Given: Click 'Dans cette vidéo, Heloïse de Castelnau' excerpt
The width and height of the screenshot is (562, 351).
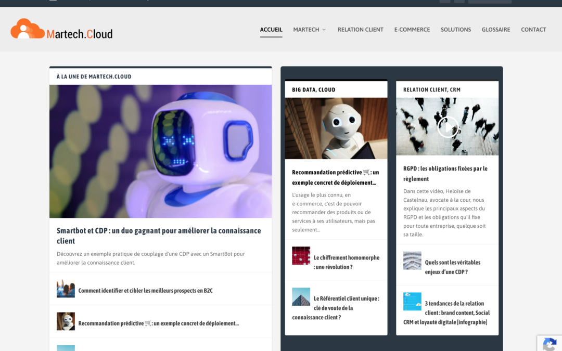Looking at the screenshot, I should pyautogui.click(x=444, y=213).
